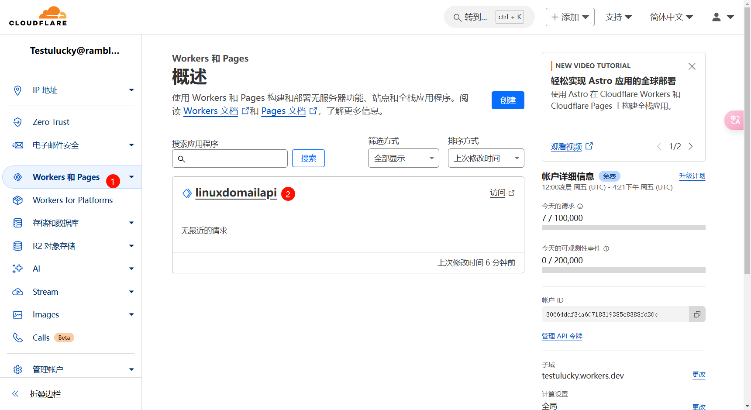Open the 筛选方式 全部显示 dropdown
This screenshot has width=751, height=410.
[403, 158]
